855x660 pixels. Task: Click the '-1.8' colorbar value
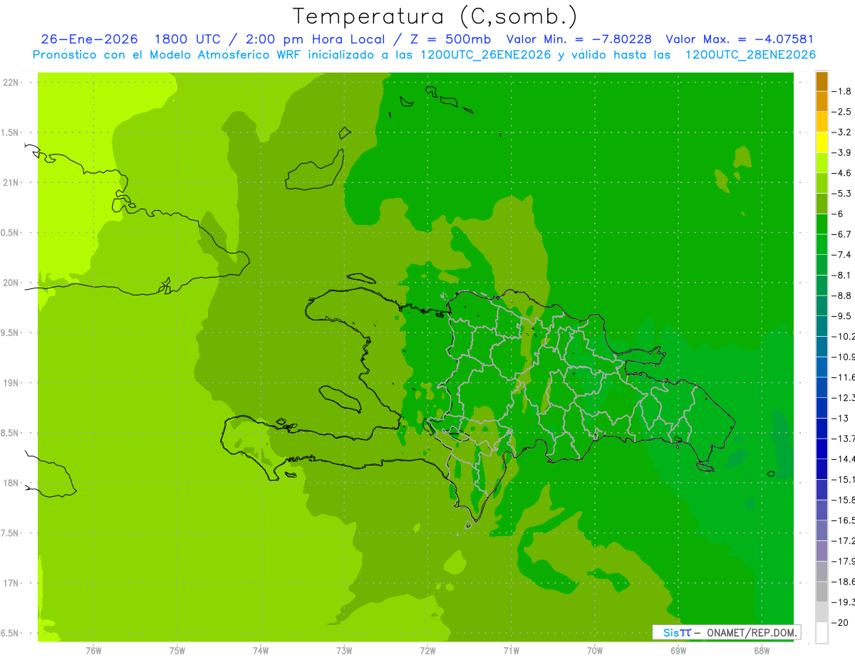(842, 91)
